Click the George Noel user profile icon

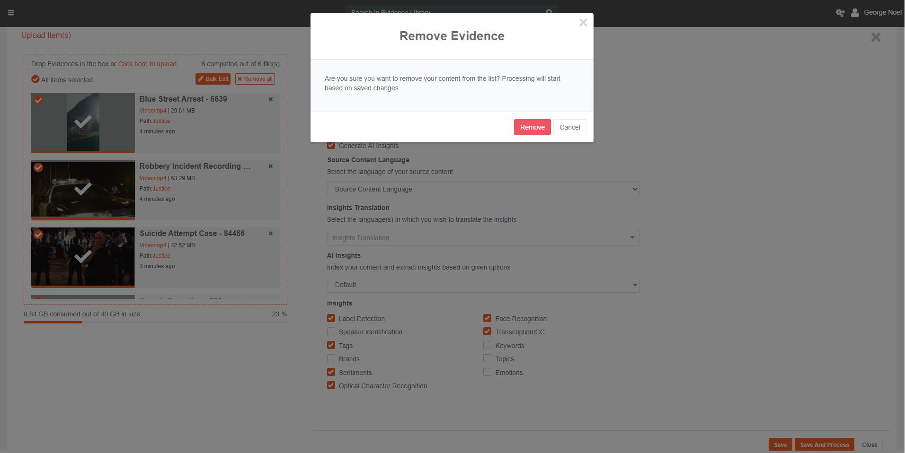pyautogui.click(x=855, y=13)
